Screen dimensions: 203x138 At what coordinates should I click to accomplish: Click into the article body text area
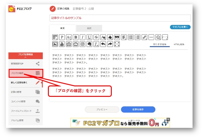tap(120, 75)
